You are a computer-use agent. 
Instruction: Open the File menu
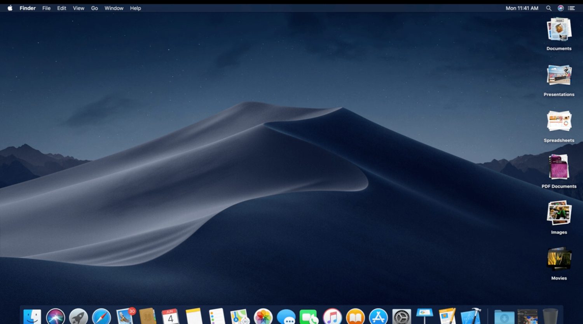[46, 8]
